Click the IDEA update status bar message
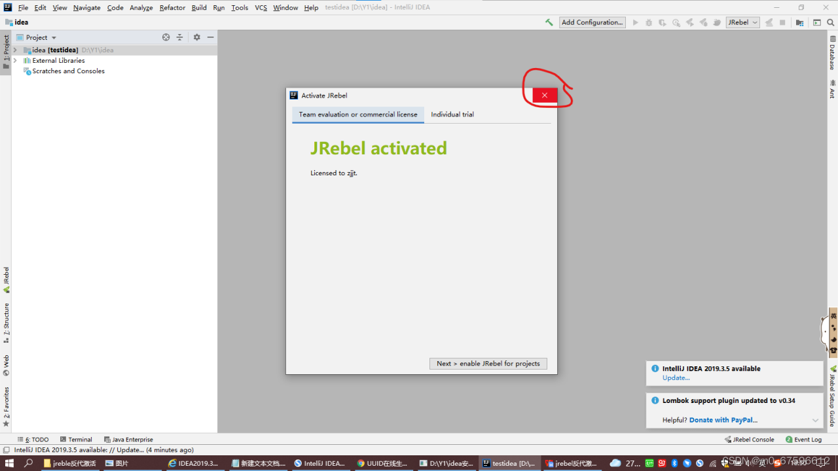 (103, 450)
